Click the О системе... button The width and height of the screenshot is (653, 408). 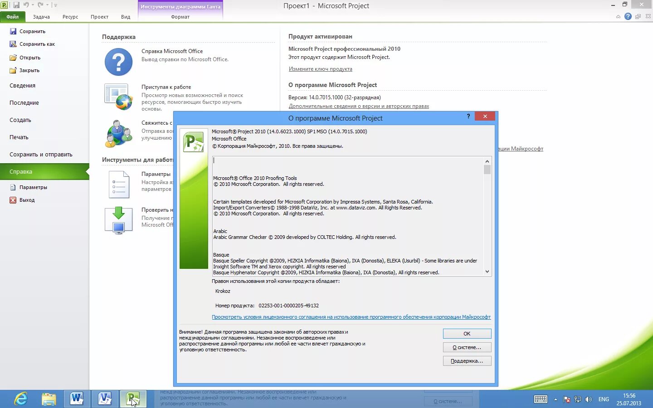(467, 347)
